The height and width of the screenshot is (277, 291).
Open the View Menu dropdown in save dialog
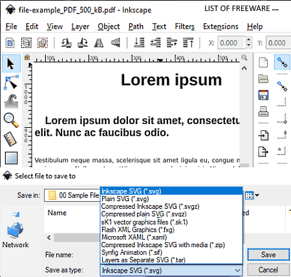click(252, 195)
